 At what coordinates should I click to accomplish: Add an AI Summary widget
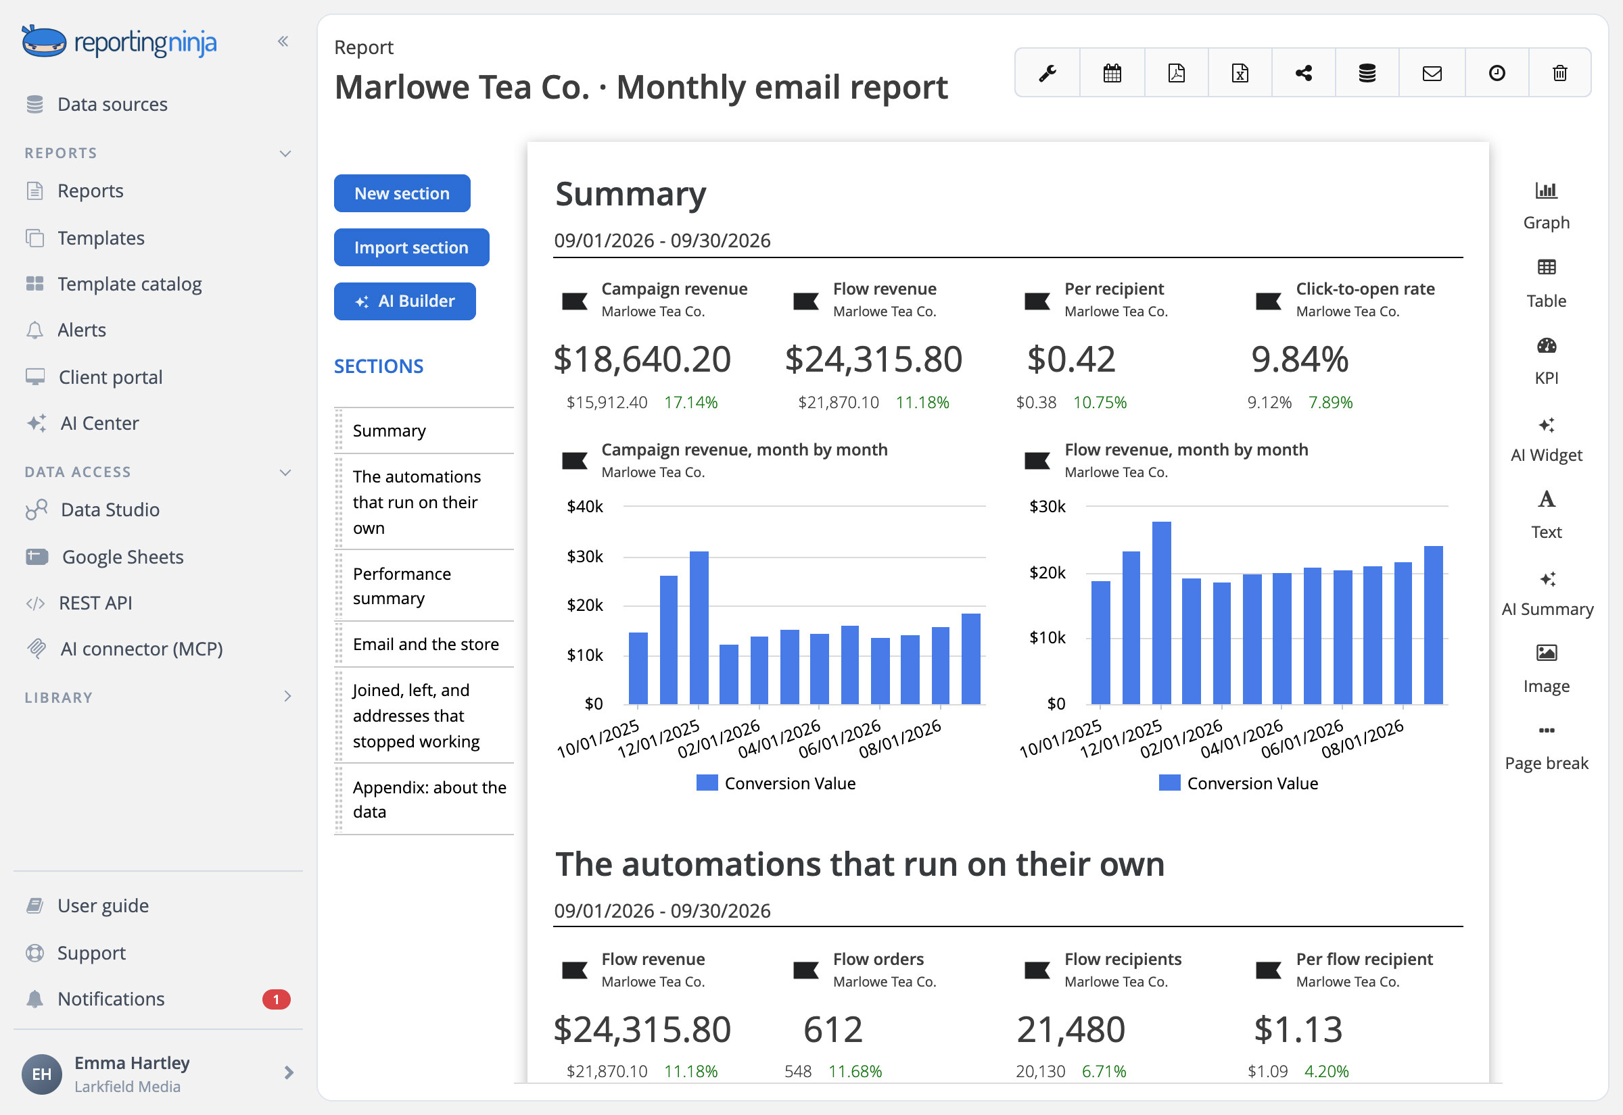click(1547, 593)
